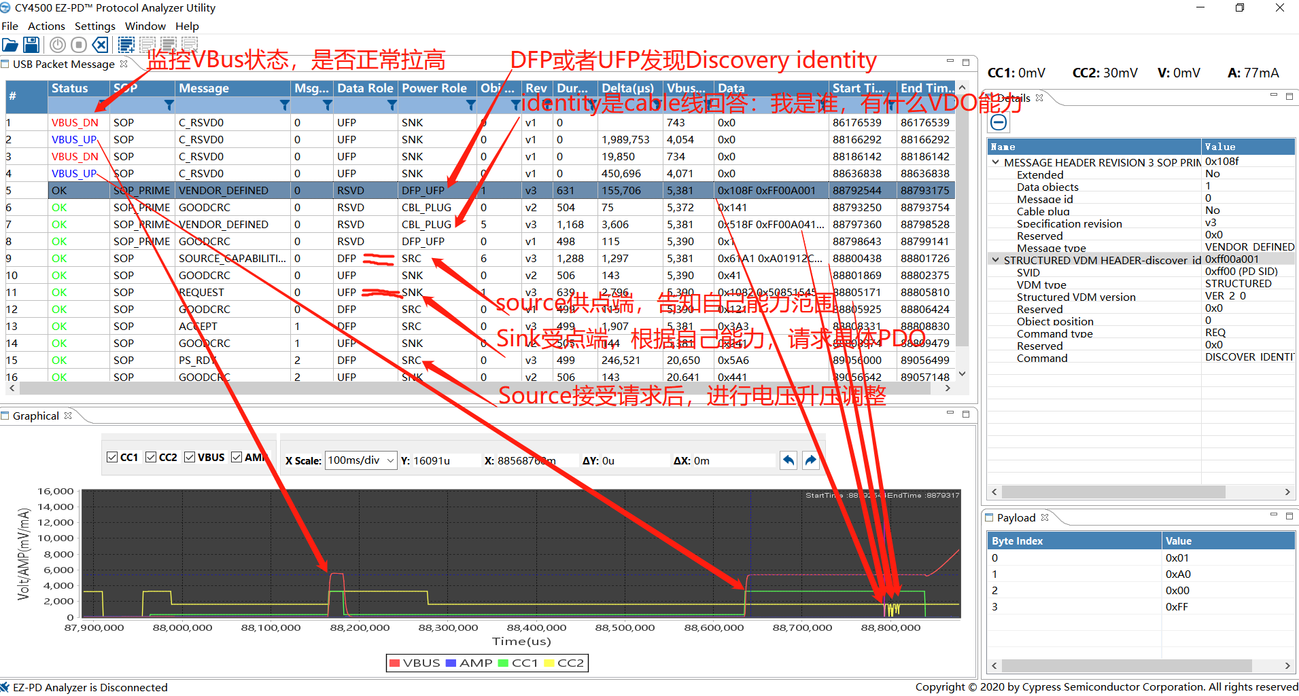Close the Graphical tab
Screen dimensions: 1299x696
(x=68, y=416)
